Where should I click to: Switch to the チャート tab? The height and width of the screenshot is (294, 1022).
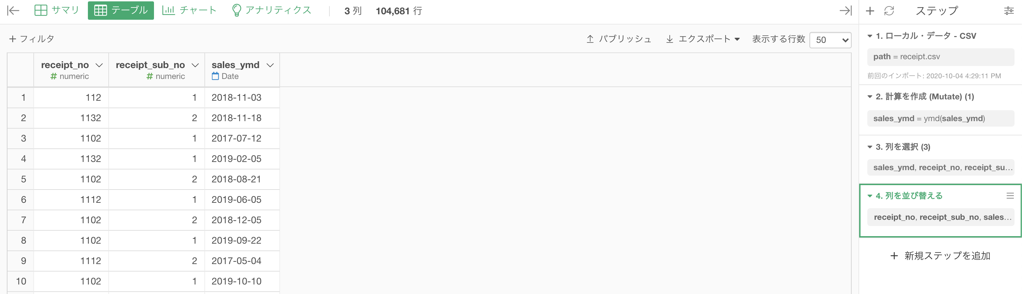click(x=190, y=10)
